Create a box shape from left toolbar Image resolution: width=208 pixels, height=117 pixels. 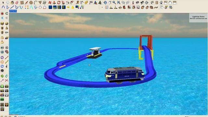[2, 24]
